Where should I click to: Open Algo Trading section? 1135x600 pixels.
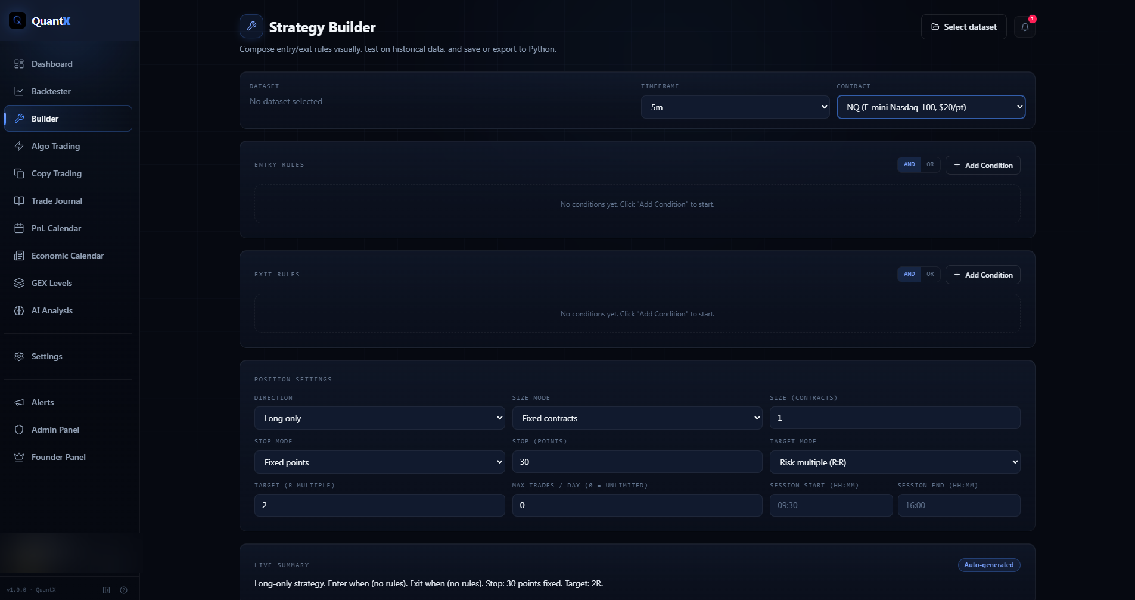[68, 146]
